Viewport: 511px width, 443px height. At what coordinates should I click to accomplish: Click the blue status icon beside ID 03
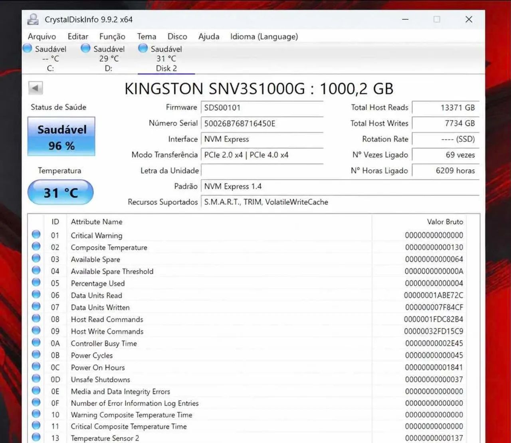click(36, 258)
